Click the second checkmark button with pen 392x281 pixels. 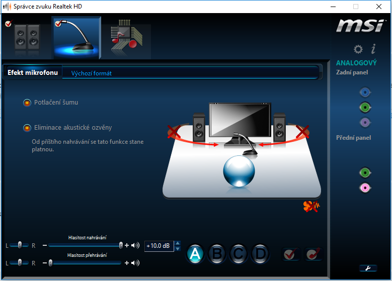[x=313, y=254]
